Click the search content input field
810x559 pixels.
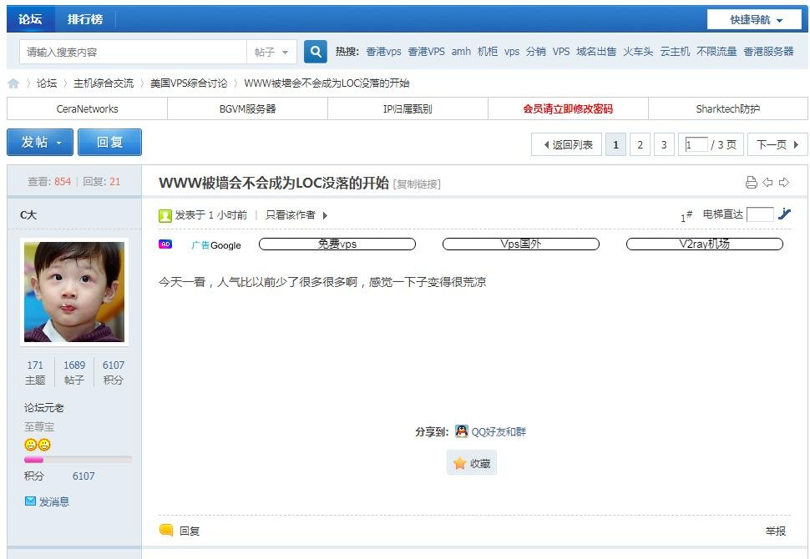(x=134, y=52)
